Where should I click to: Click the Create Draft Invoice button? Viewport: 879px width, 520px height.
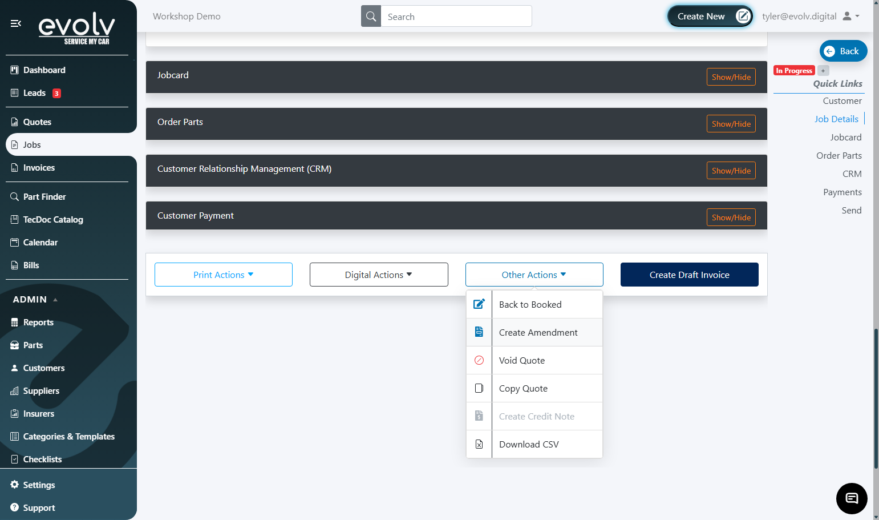tap(690, 275)
